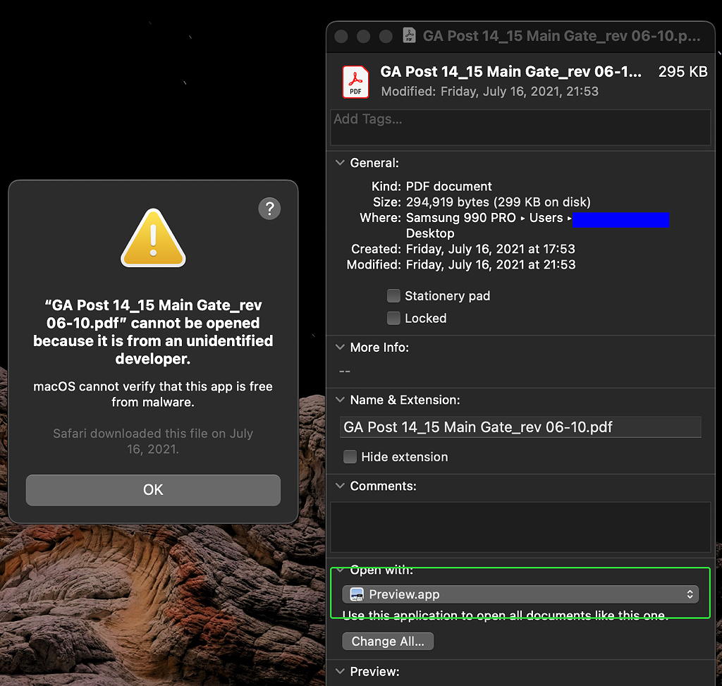Click 'macOS cannot verify' message text

153,394
